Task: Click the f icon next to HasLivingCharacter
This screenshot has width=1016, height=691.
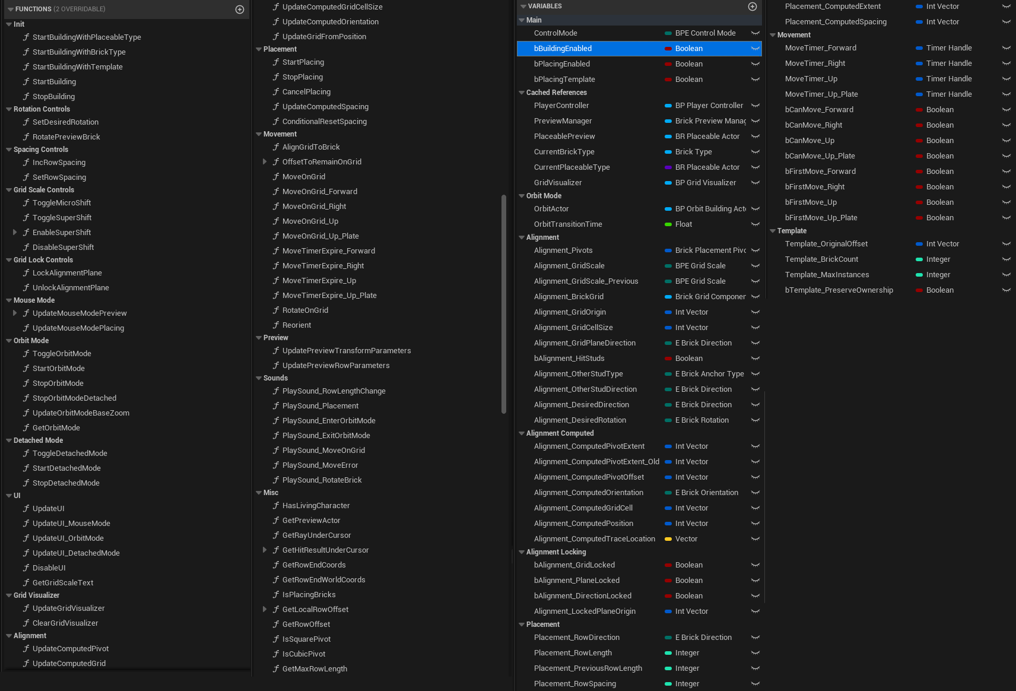Action: pyautogui.click(x=276, y=505)
